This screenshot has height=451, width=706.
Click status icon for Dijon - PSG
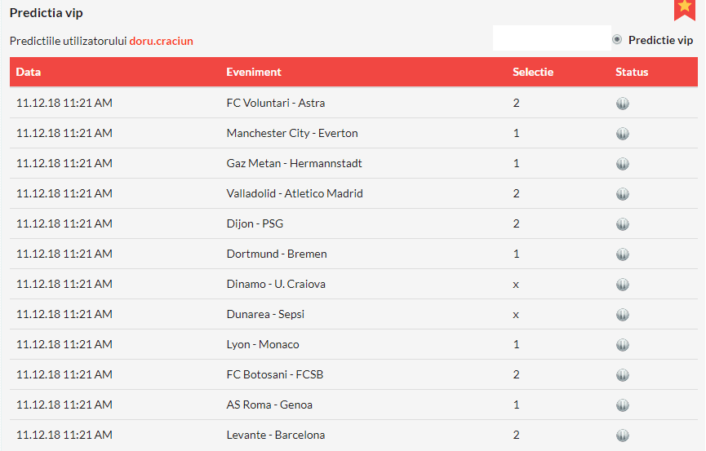click(623, 224)
